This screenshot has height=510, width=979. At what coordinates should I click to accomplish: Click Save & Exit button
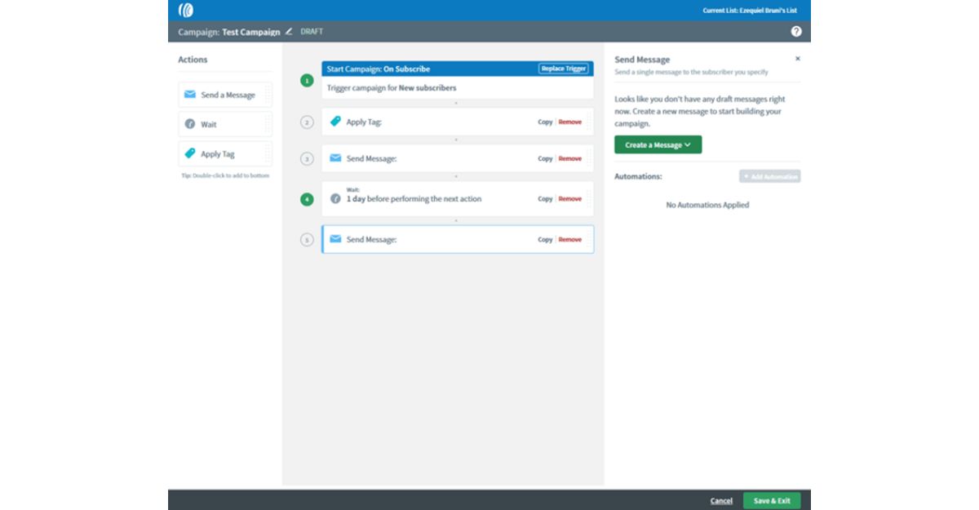click(772, 501)
